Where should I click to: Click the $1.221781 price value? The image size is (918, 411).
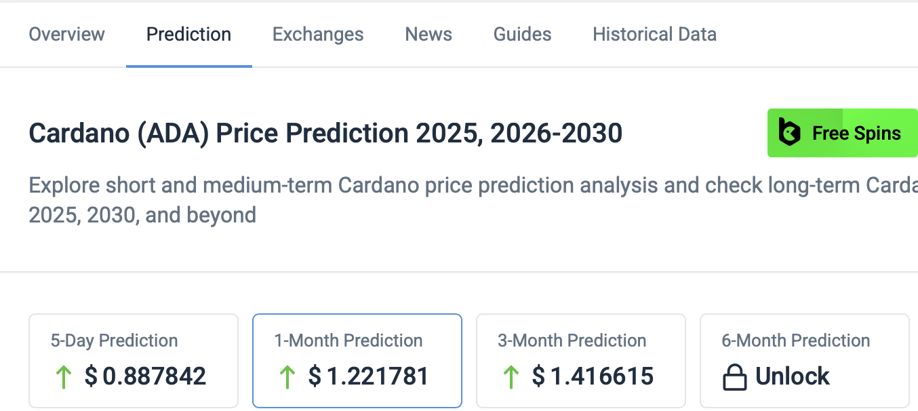pos(368,376)
